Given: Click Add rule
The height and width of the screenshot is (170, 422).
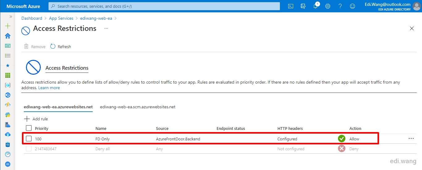Looking at the screenshot, I should [x=36, y=119].
